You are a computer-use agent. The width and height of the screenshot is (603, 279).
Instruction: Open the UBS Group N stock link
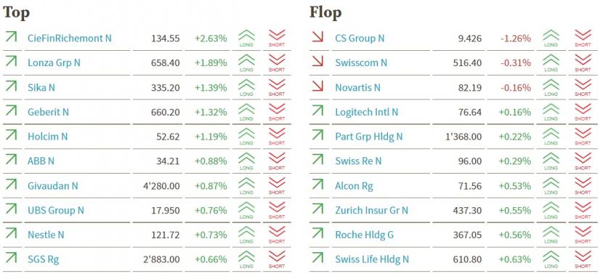(x=56, y=210)
